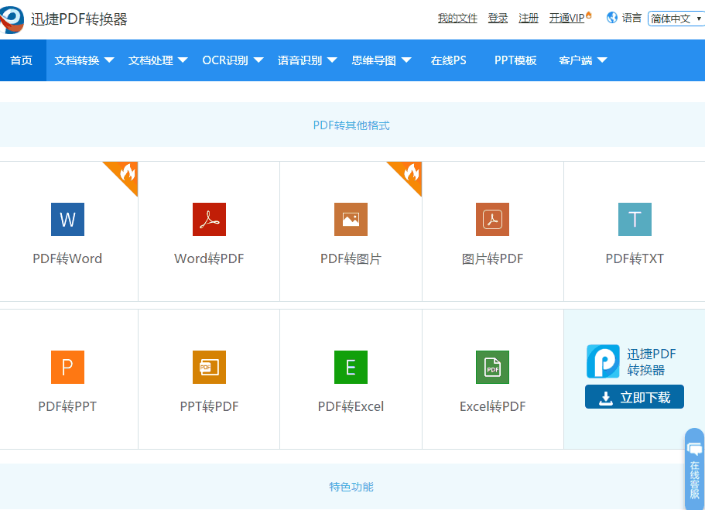705x510 pixels.
Task: Click the 语言 label next to globe
Action: [631, 18]
